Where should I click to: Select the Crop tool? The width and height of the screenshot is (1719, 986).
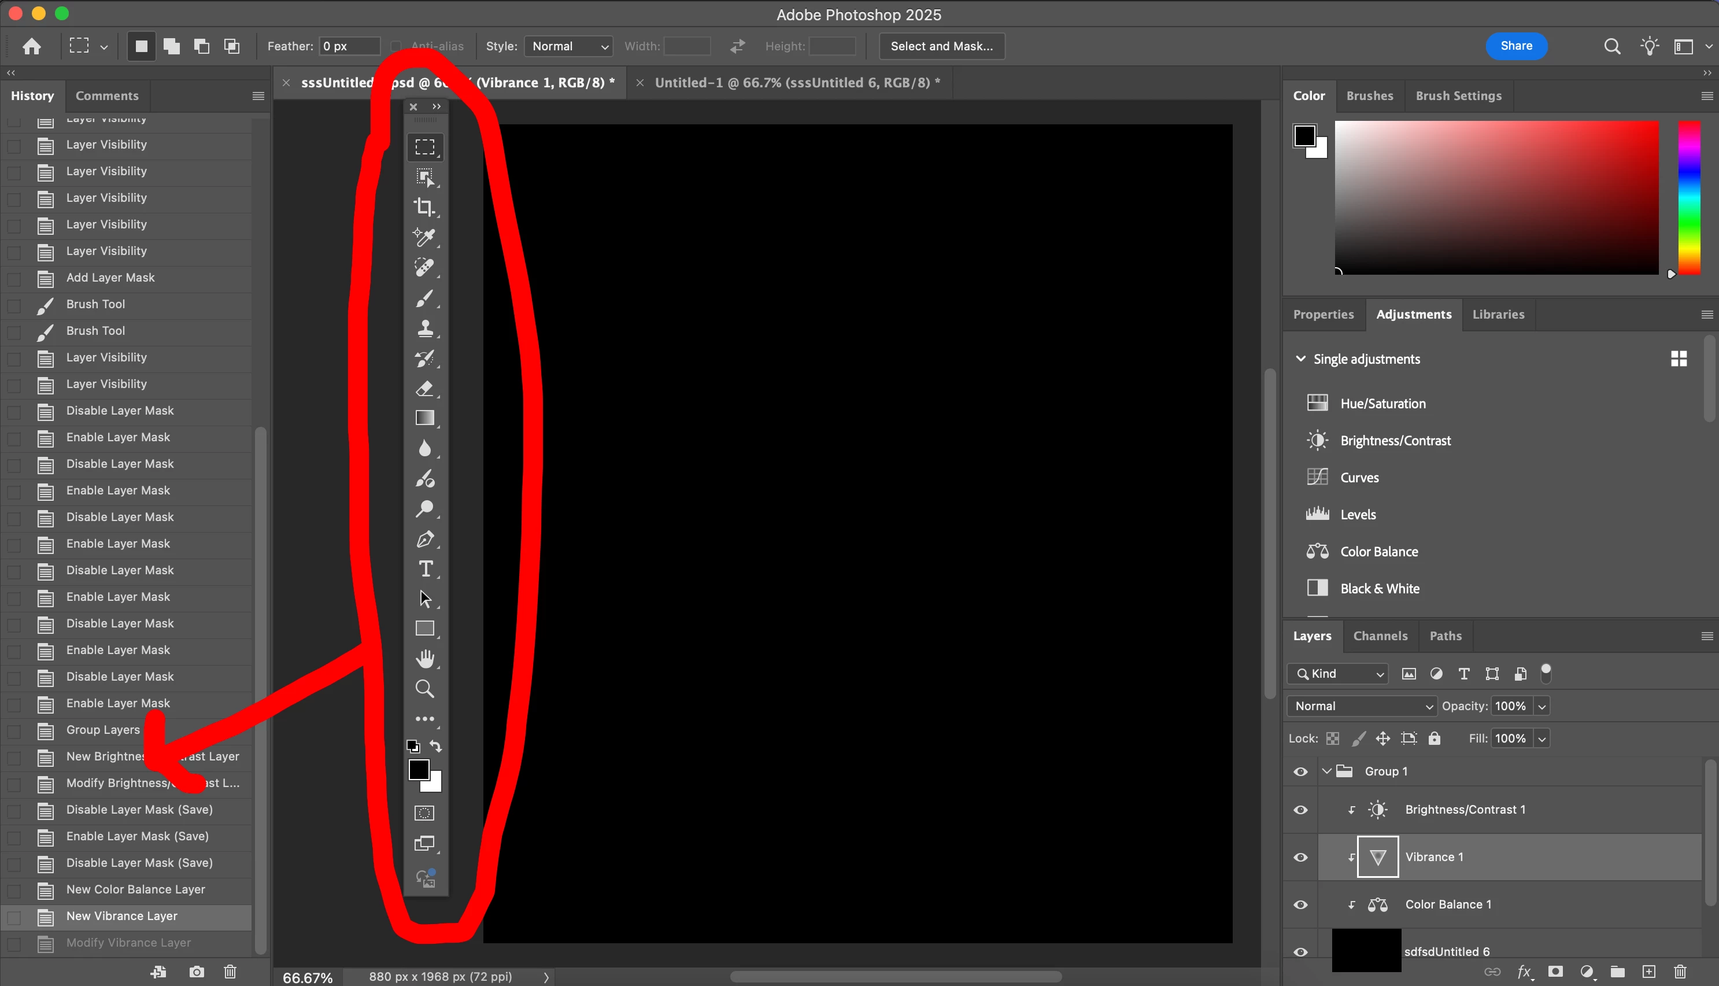click(424, 206)
